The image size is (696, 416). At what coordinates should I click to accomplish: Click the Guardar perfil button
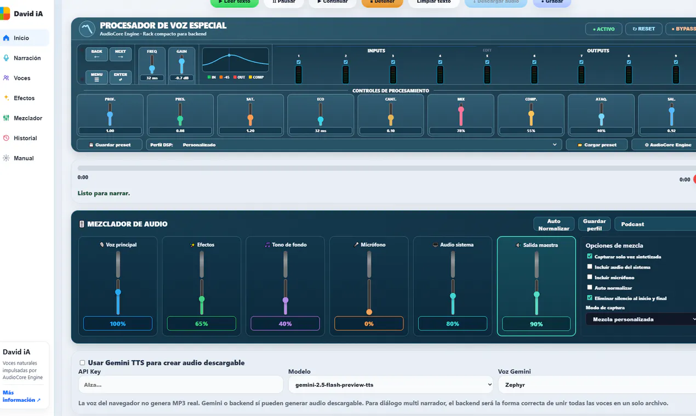click(595, 224)
